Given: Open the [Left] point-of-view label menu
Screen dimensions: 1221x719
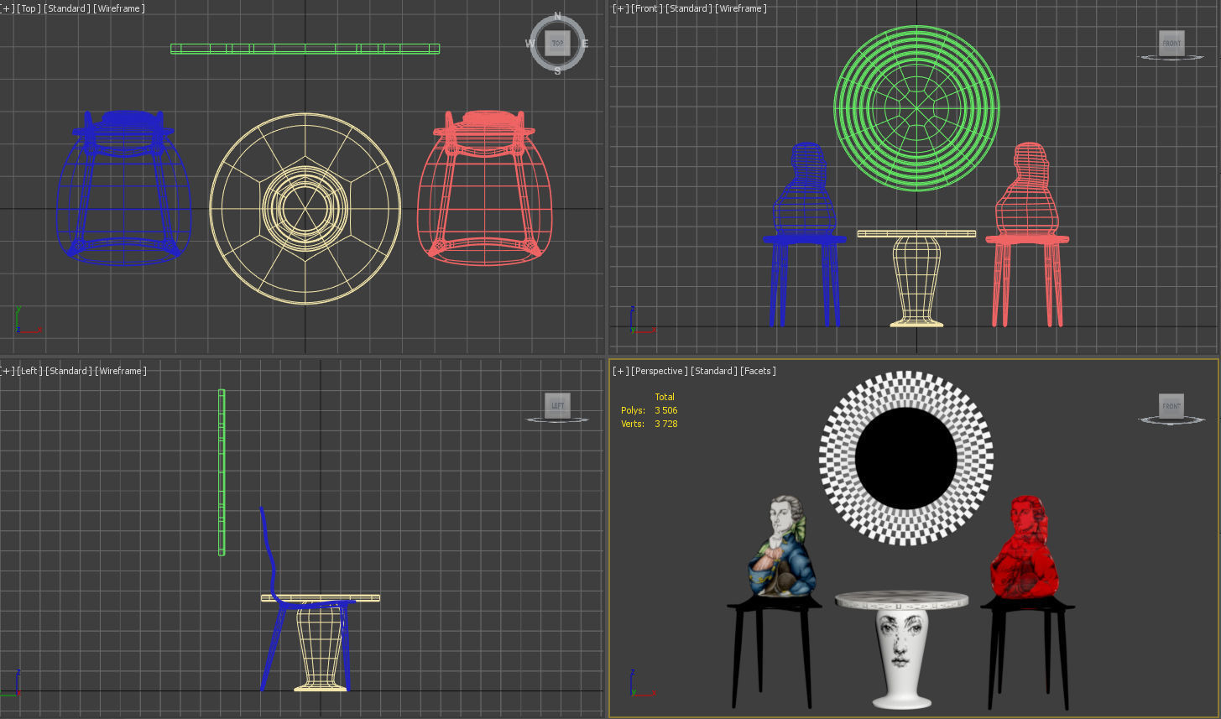Looking at the screenshot, I should point(30,371).
